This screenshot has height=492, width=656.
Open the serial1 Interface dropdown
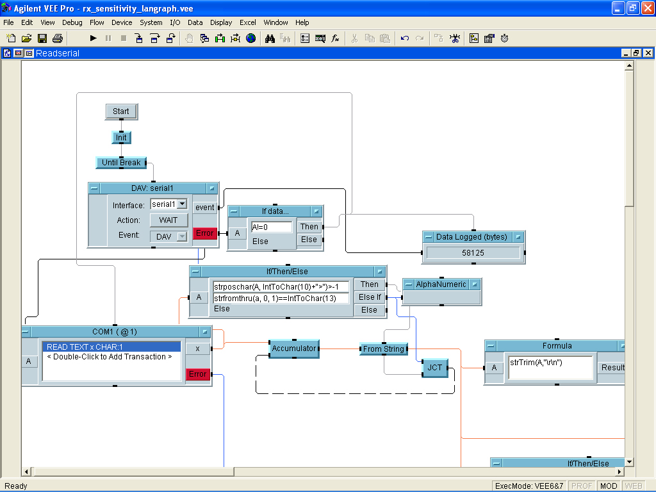point(182,204)
